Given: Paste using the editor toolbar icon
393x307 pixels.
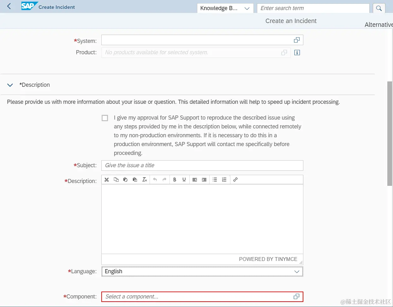Looking at the screenshot, I should pyautogui.click(x=125, y=180).
